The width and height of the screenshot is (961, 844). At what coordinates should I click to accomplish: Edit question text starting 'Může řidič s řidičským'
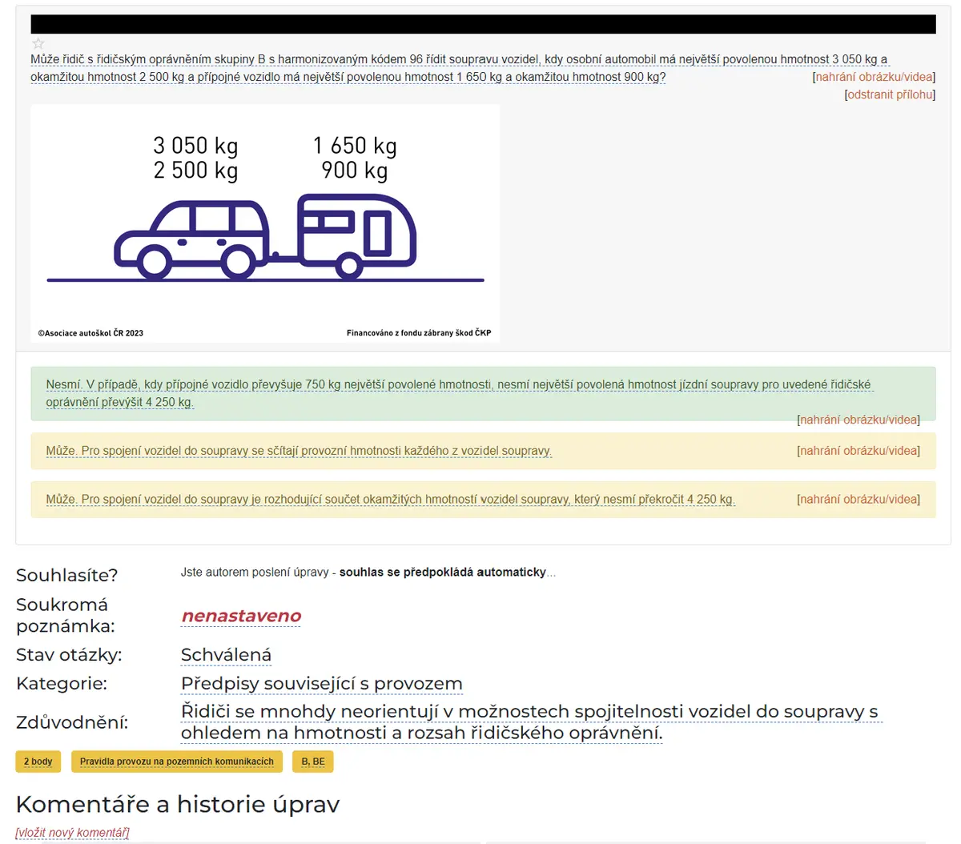point(460,68)
